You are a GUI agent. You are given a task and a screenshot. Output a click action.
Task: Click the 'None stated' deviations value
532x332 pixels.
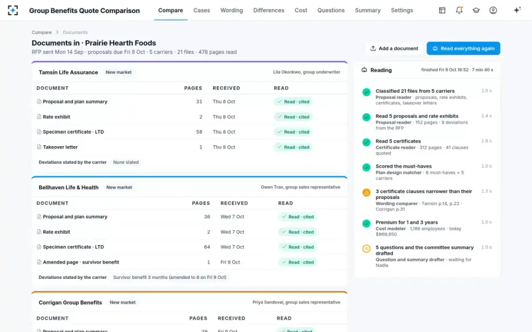(126, 162)
